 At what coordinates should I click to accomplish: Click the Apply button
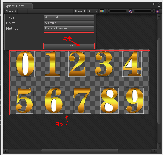click(92, 11)
